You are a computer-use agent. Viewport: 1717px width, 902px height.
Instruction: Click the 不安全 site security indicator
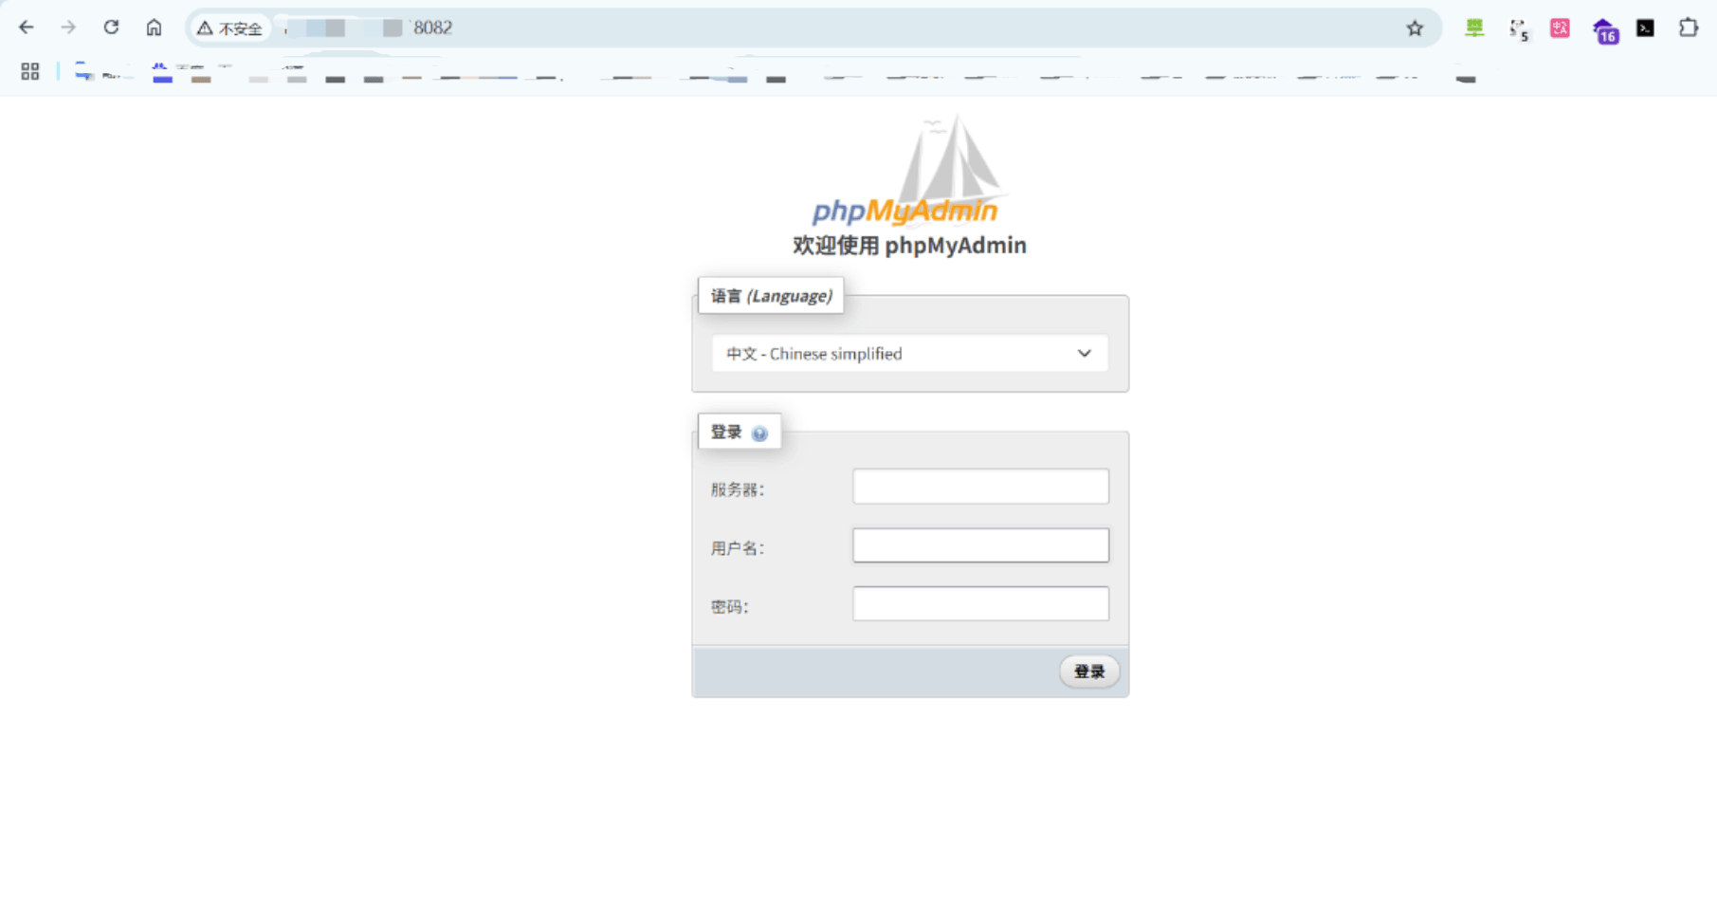pyautogui.click(x=230, y=28)
